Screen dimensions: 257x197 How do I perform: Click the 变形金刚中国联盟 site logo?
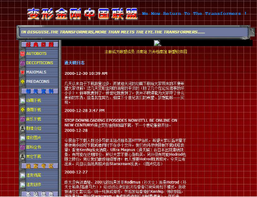tap(83, 14)
